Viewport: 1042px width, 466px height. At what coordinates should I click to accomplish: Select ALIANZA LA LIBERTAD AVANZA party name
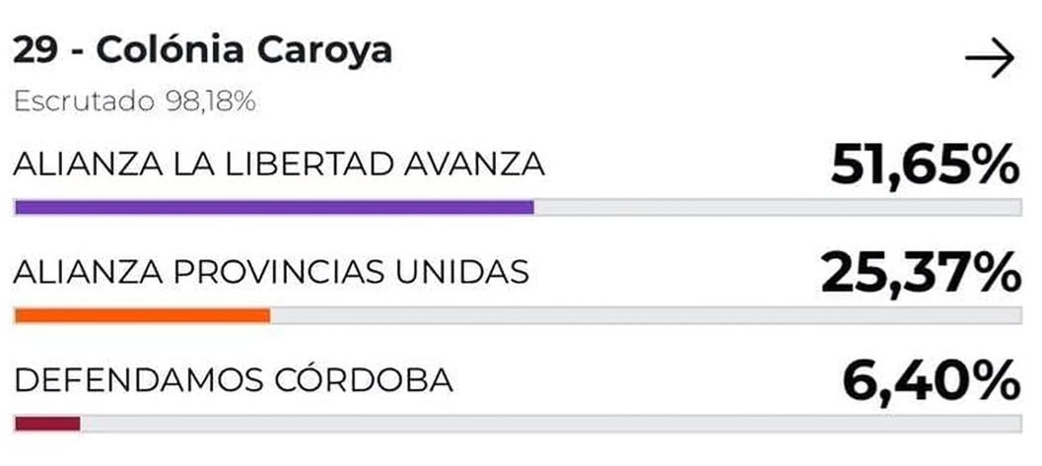(279, 165)
